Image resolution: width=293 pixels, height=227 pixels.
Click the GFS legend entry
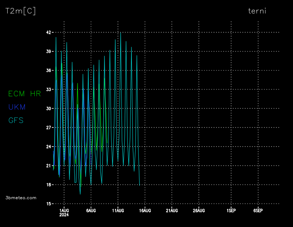pyautogui.click(x=16, y=120)
